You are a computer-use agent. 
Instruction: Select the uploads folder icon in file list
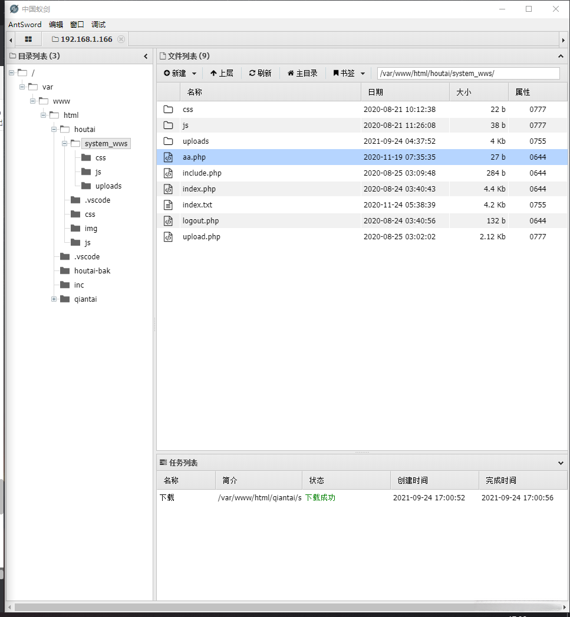[168, 141]
